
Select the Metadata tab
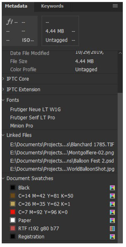pos(16,6)
